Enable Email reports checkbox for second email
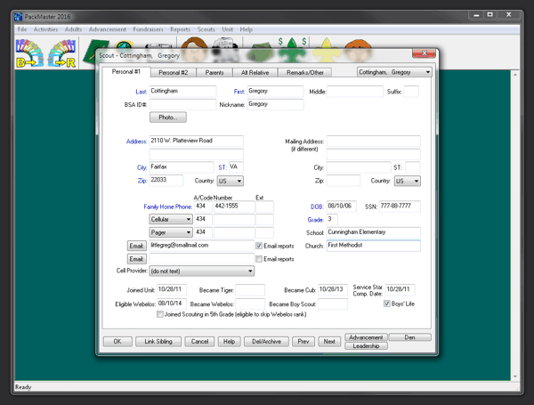 259,259
